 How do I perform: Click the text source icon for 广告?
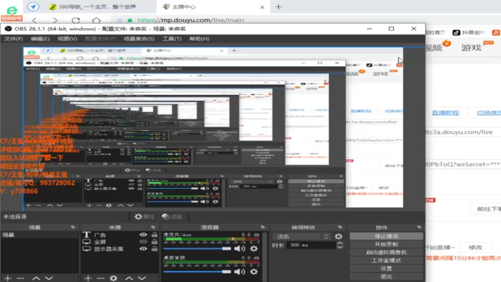click(86, 234)
